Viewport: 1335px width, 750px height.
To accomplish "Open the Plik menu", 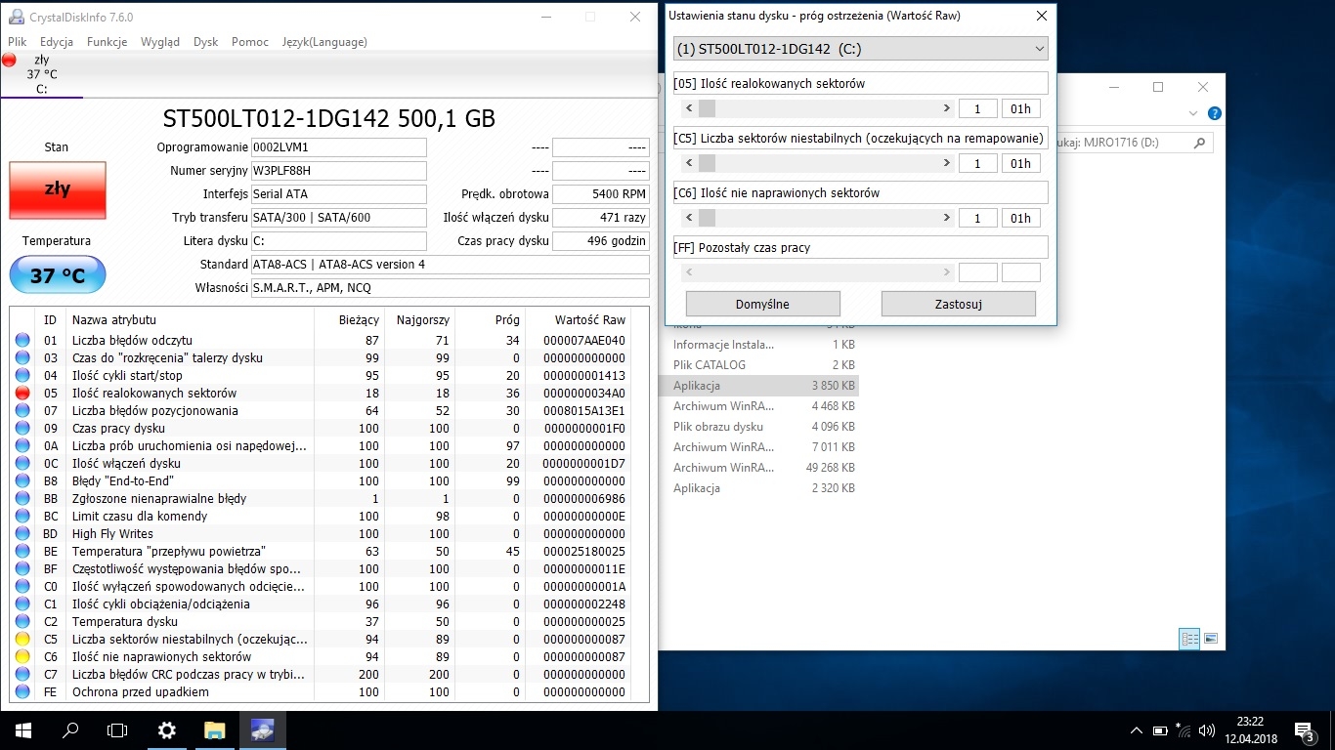I will pyautogui.click(x=18, y=42).
